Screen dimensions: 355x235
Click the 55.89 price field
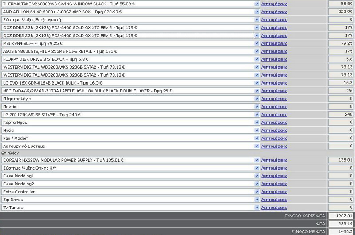tap(341, 4)
